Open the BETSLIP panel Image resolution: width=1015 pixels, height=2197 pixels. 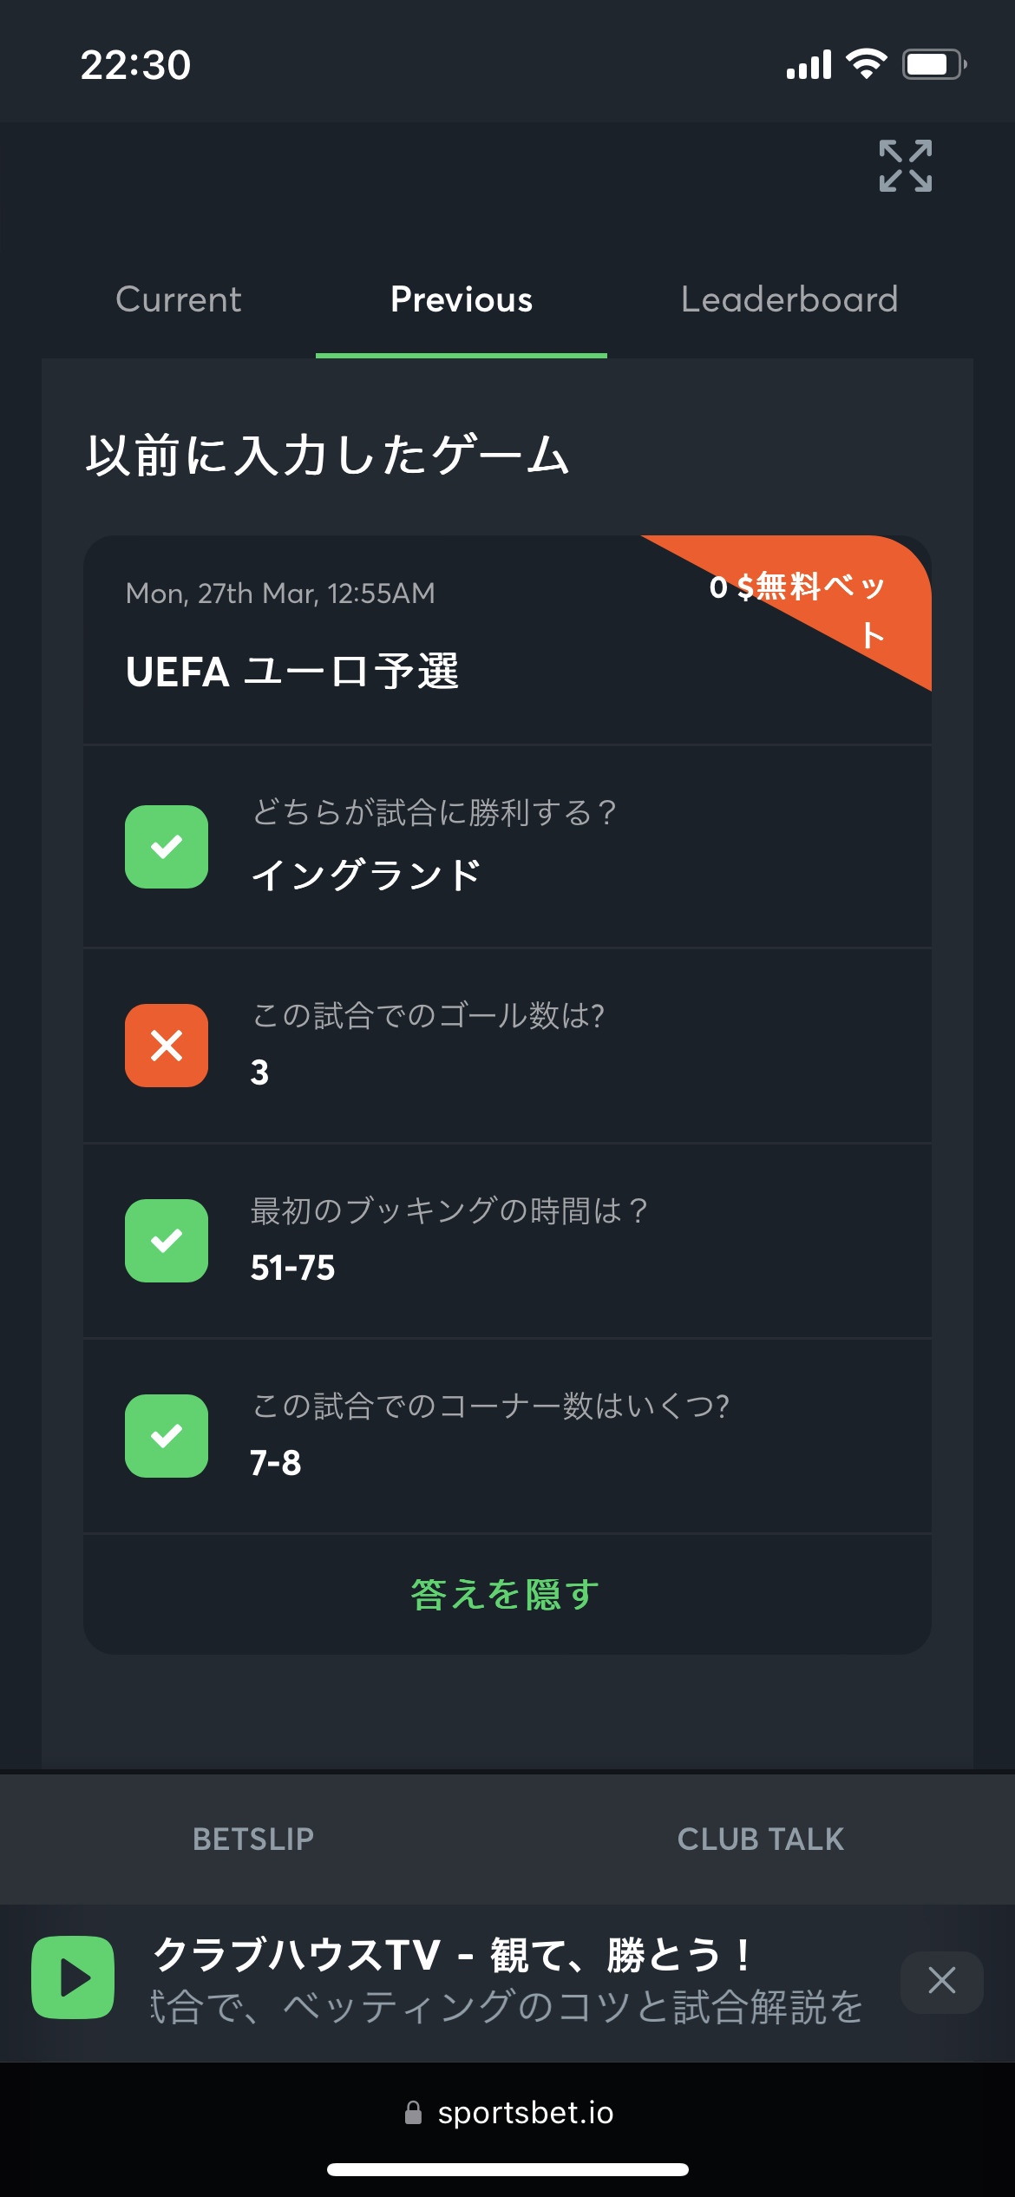(253, 1839)
